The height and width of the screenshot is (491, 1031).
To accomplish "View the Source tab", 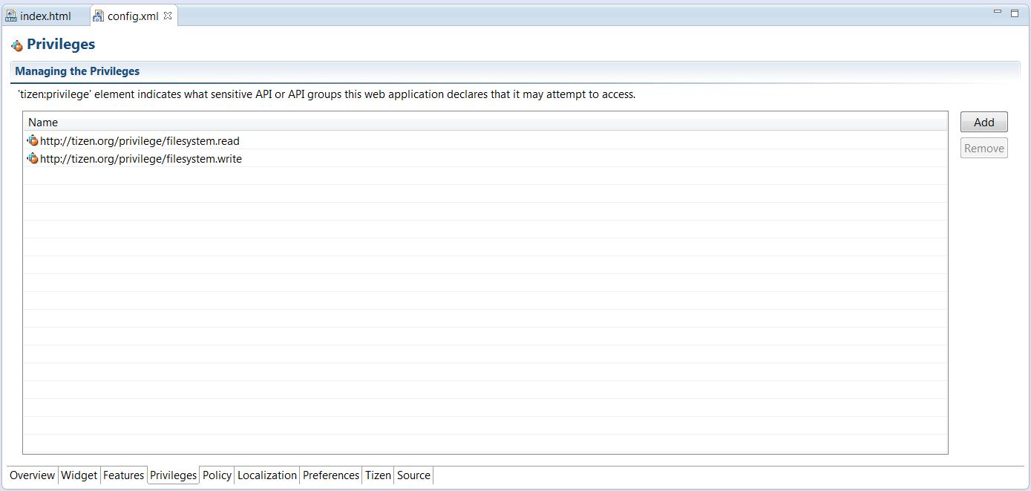I will point(413,475).
